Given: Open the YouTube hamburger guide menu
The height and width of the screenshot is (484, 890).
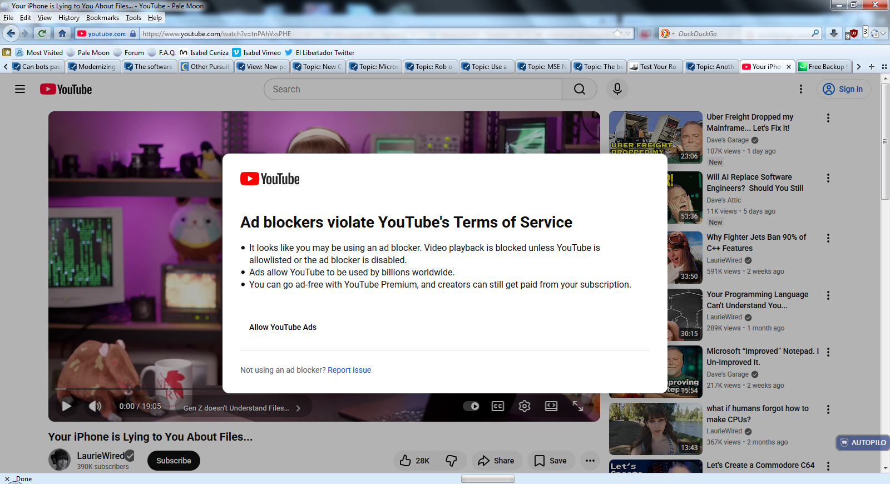Looking at the screenshot, I should pyautogui.click(x=20, y=89).
